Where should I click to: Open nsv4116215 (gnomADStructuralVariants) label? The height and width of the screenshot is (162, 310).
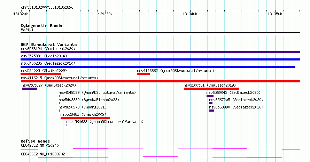(x=60, y=78)
